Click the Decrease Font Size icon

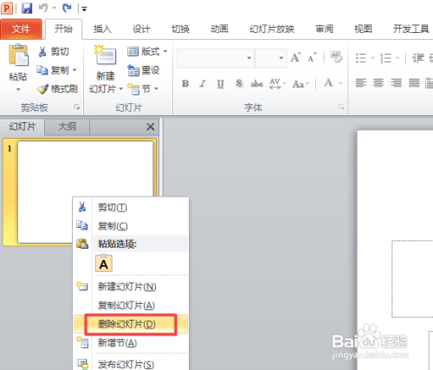312,57
